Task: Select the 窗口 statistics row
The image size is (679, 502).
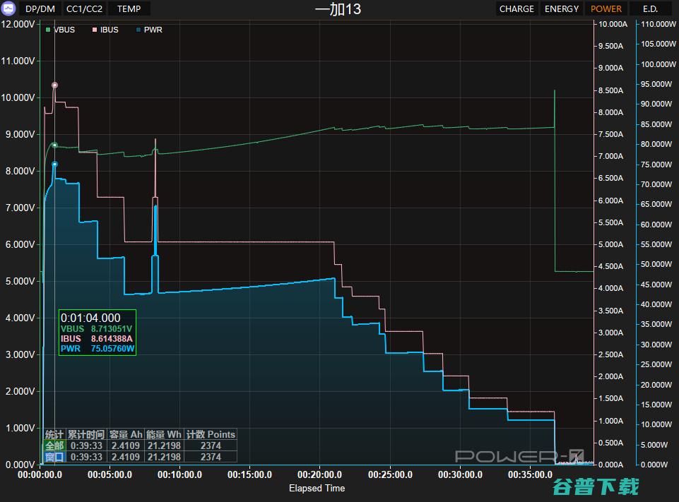Action: pos(54,457)
